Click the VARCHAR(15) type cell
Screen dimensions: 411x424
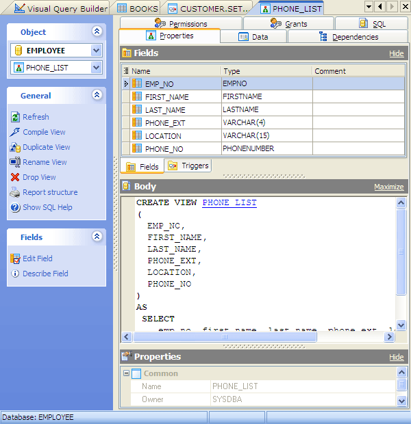[x=267, y=135]
